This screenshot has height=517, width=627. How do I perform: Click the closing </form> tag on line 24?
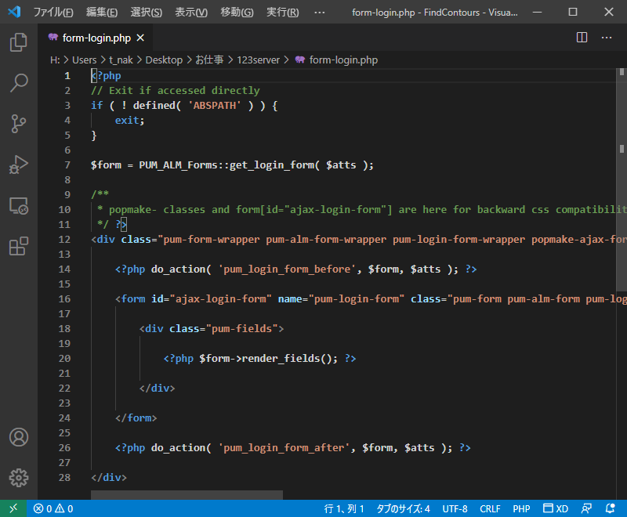(x=136, y=418)
